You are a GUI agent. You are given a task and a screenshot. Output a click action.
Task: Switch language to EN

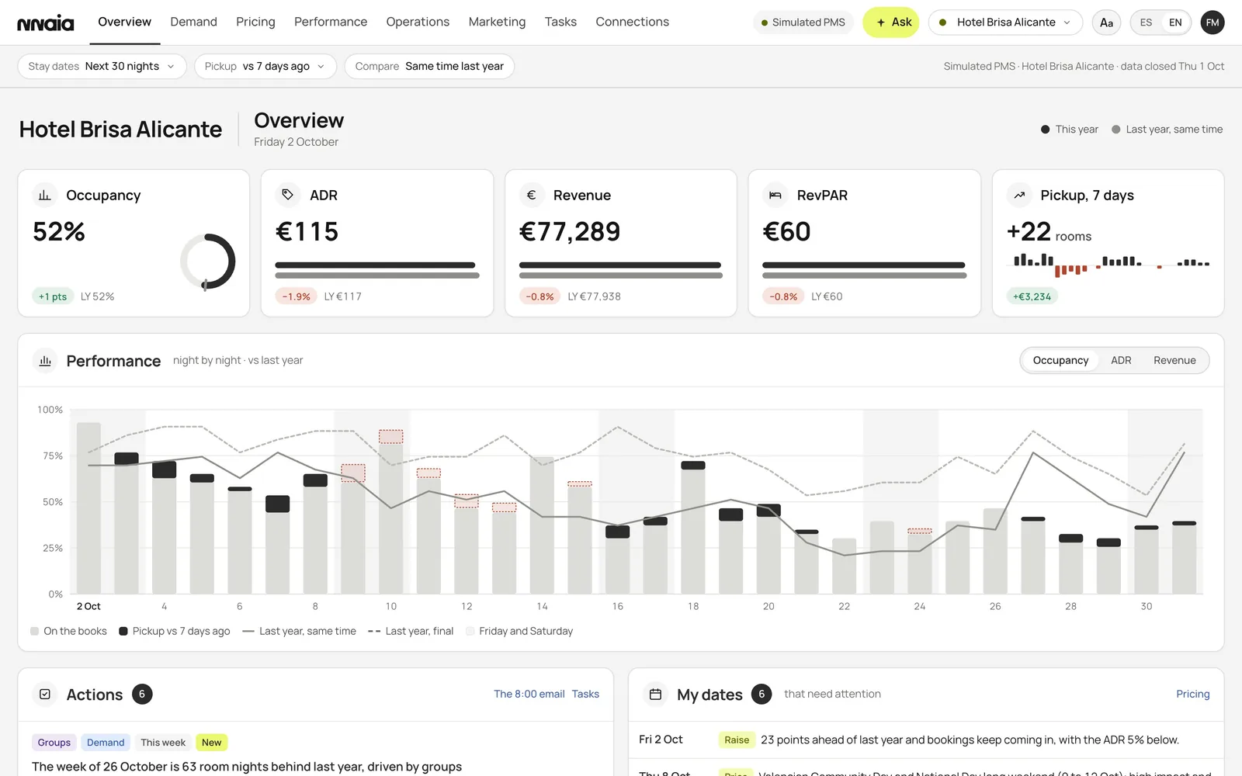click(1175, 23)
